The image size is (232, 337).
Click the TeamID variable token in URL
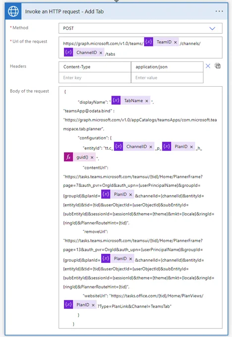pos(161,42)
